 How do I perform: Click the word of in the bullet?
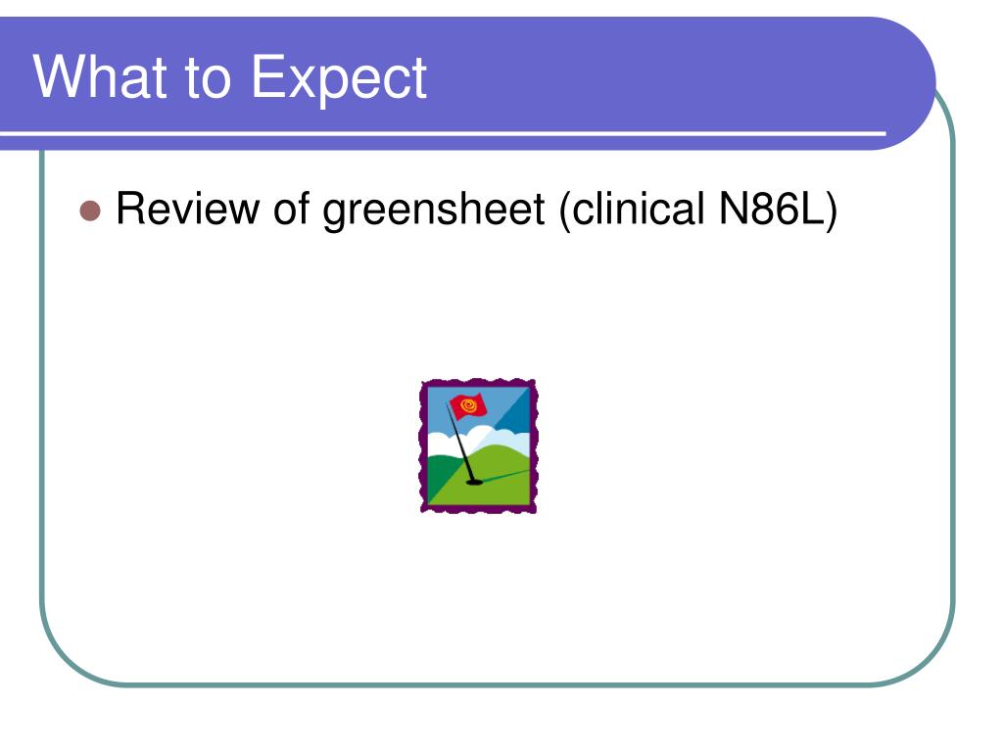tap(291, 209)
